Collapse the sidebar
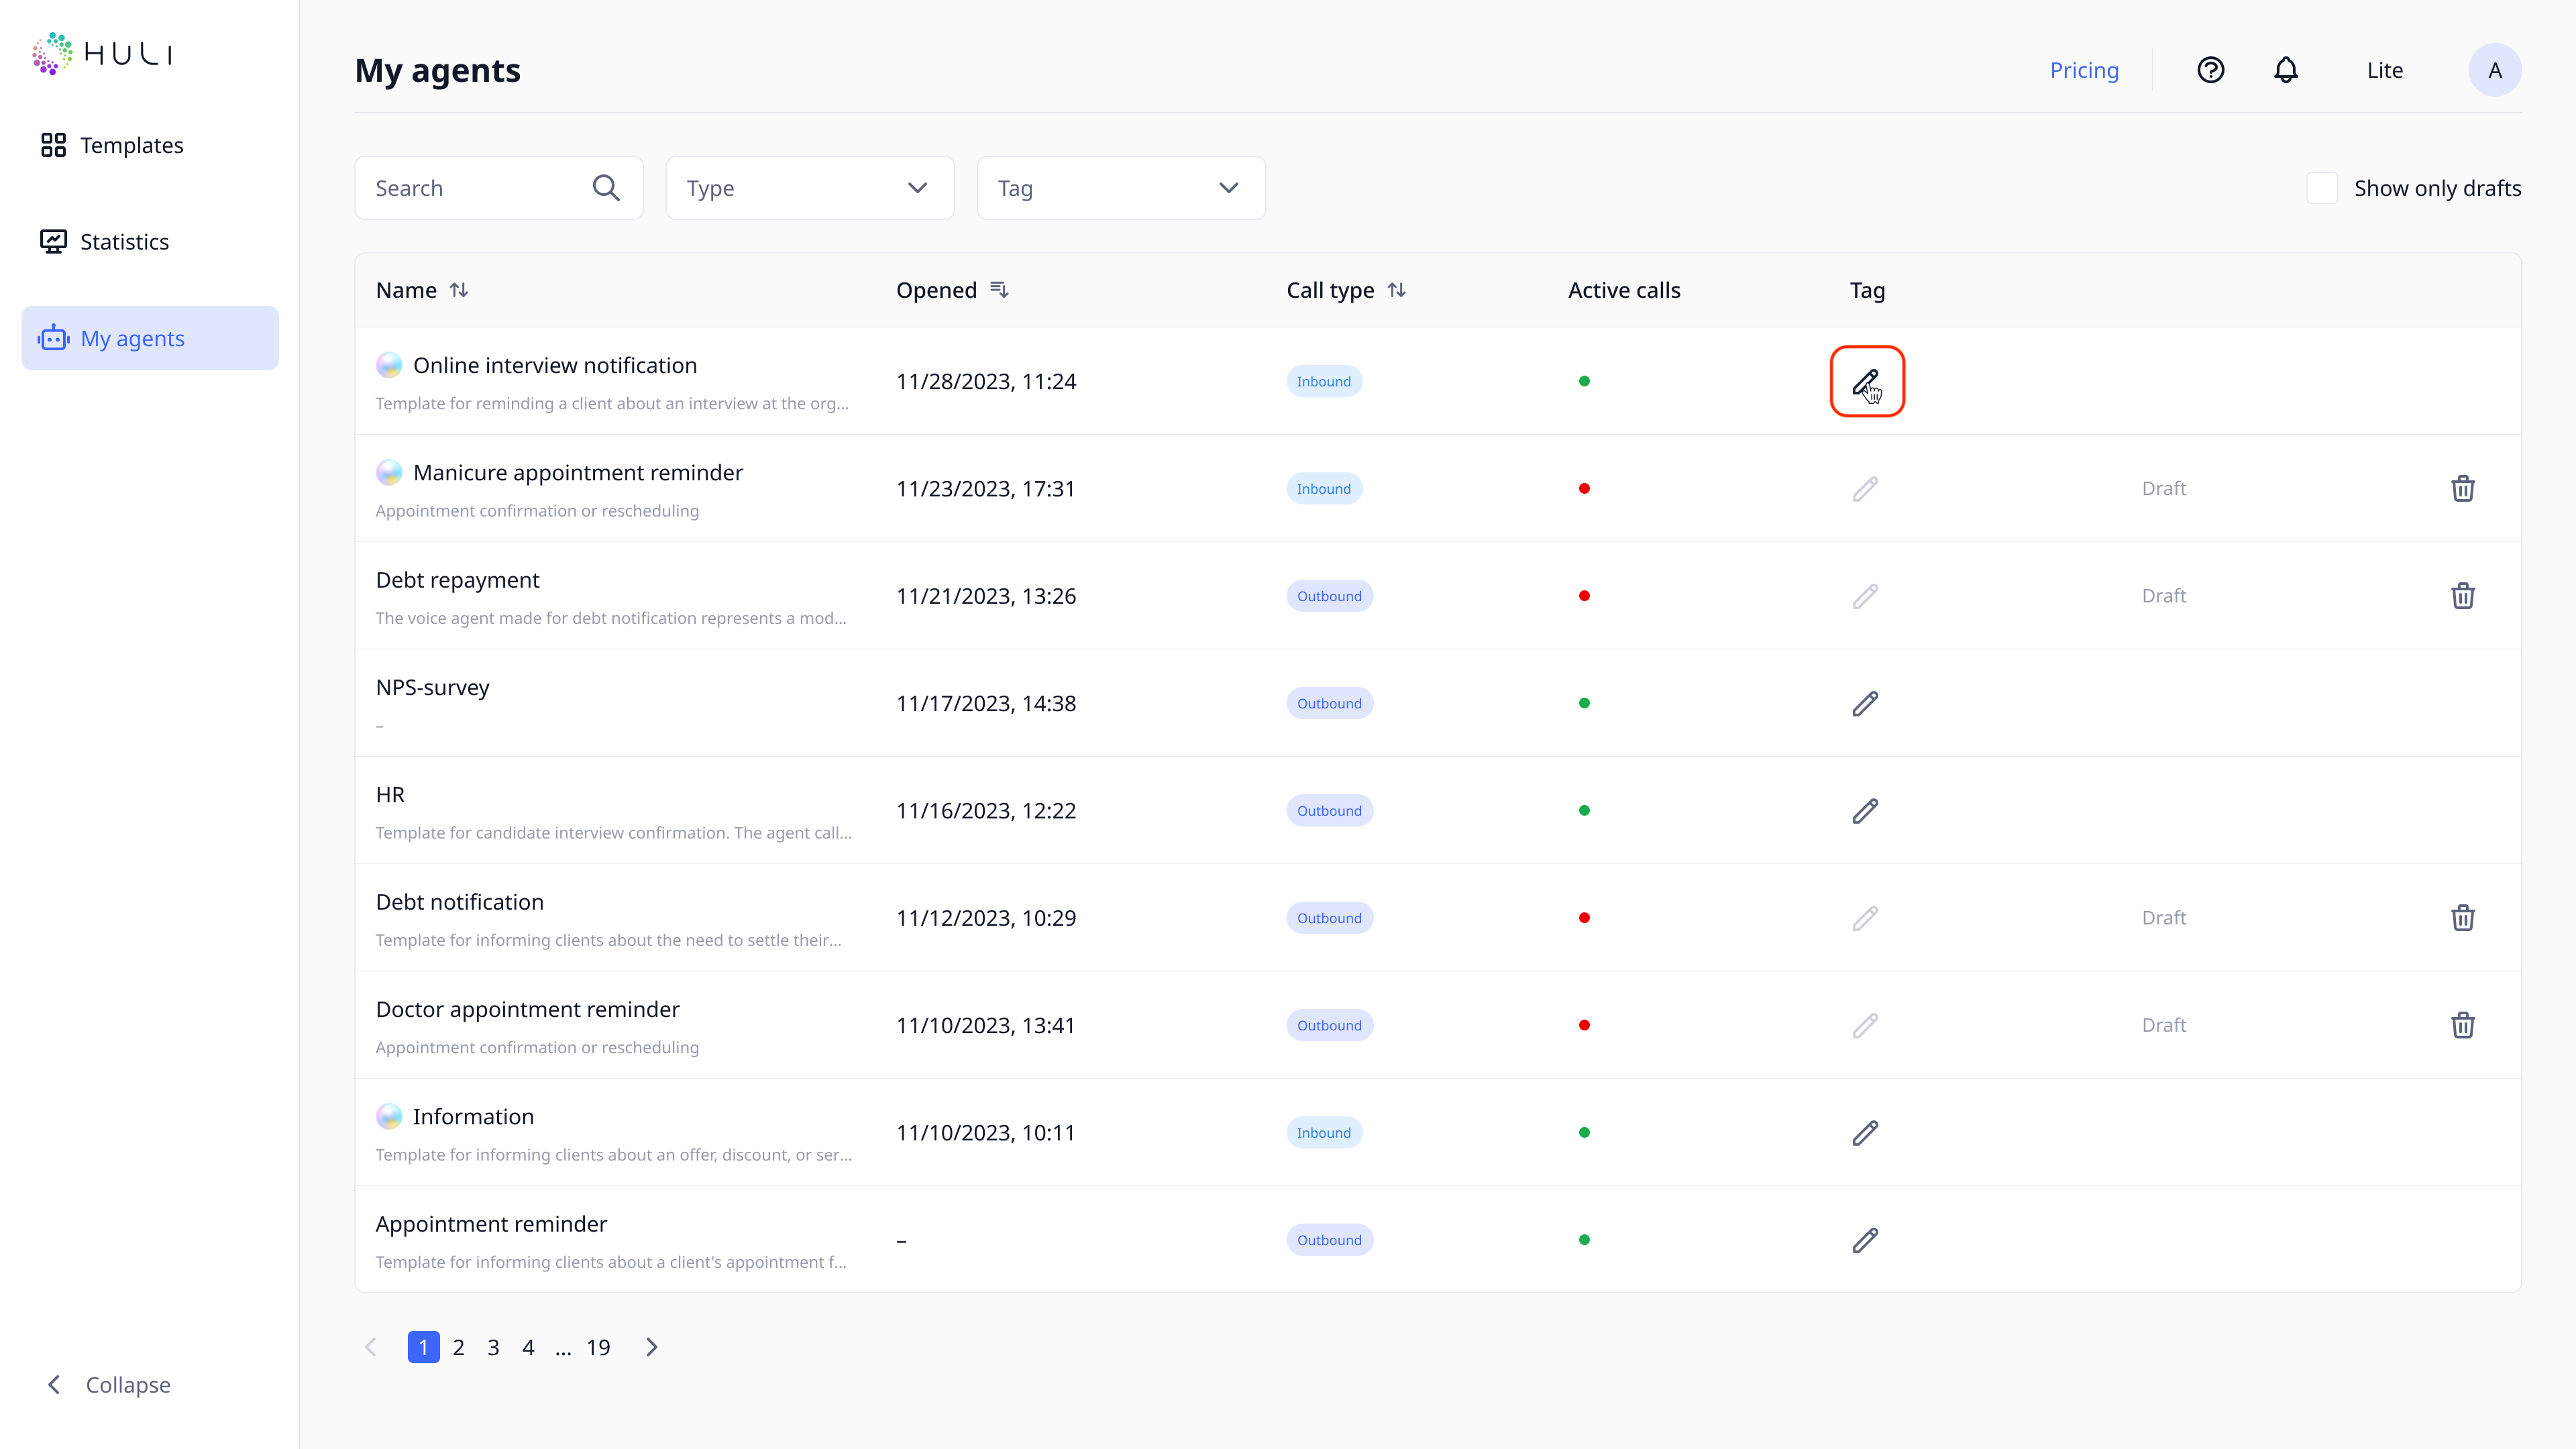The height and width of the screenshot is (1449, 2576). pyautogui.click(x=110, y=1385)
